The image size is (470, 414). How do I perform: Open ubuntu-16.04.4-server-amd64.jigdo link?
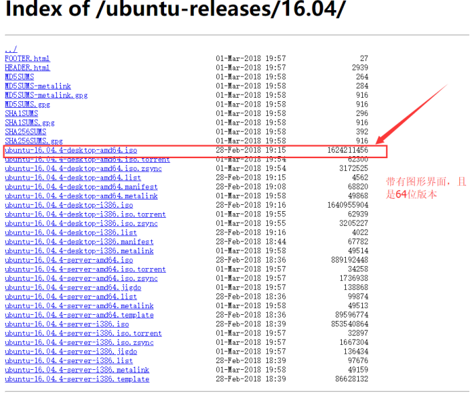(x=73, y=287)
